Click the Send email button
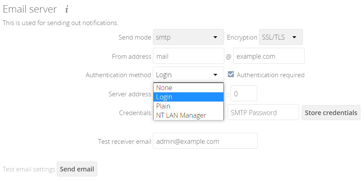The width and height of the screenshot is (364, 181). [x=77, y=169]
